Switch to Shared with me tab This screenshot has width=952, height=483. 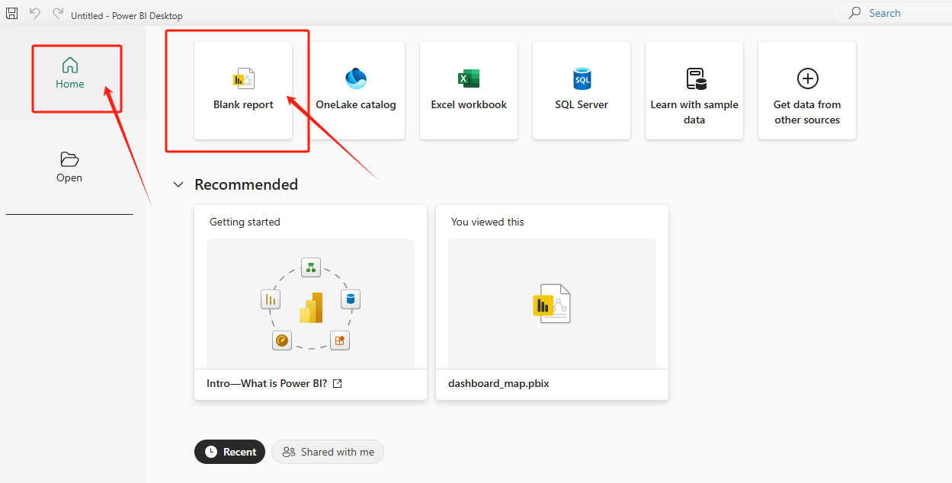pyautogui.click(x=328, y=452)
